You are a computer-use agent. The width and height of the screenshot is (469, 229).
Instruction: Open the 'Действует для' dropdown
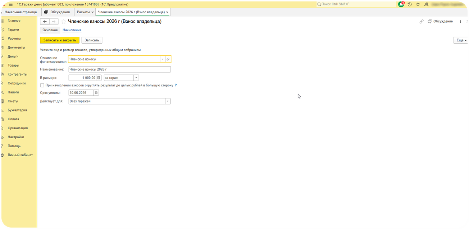click(x=168, y=102)
